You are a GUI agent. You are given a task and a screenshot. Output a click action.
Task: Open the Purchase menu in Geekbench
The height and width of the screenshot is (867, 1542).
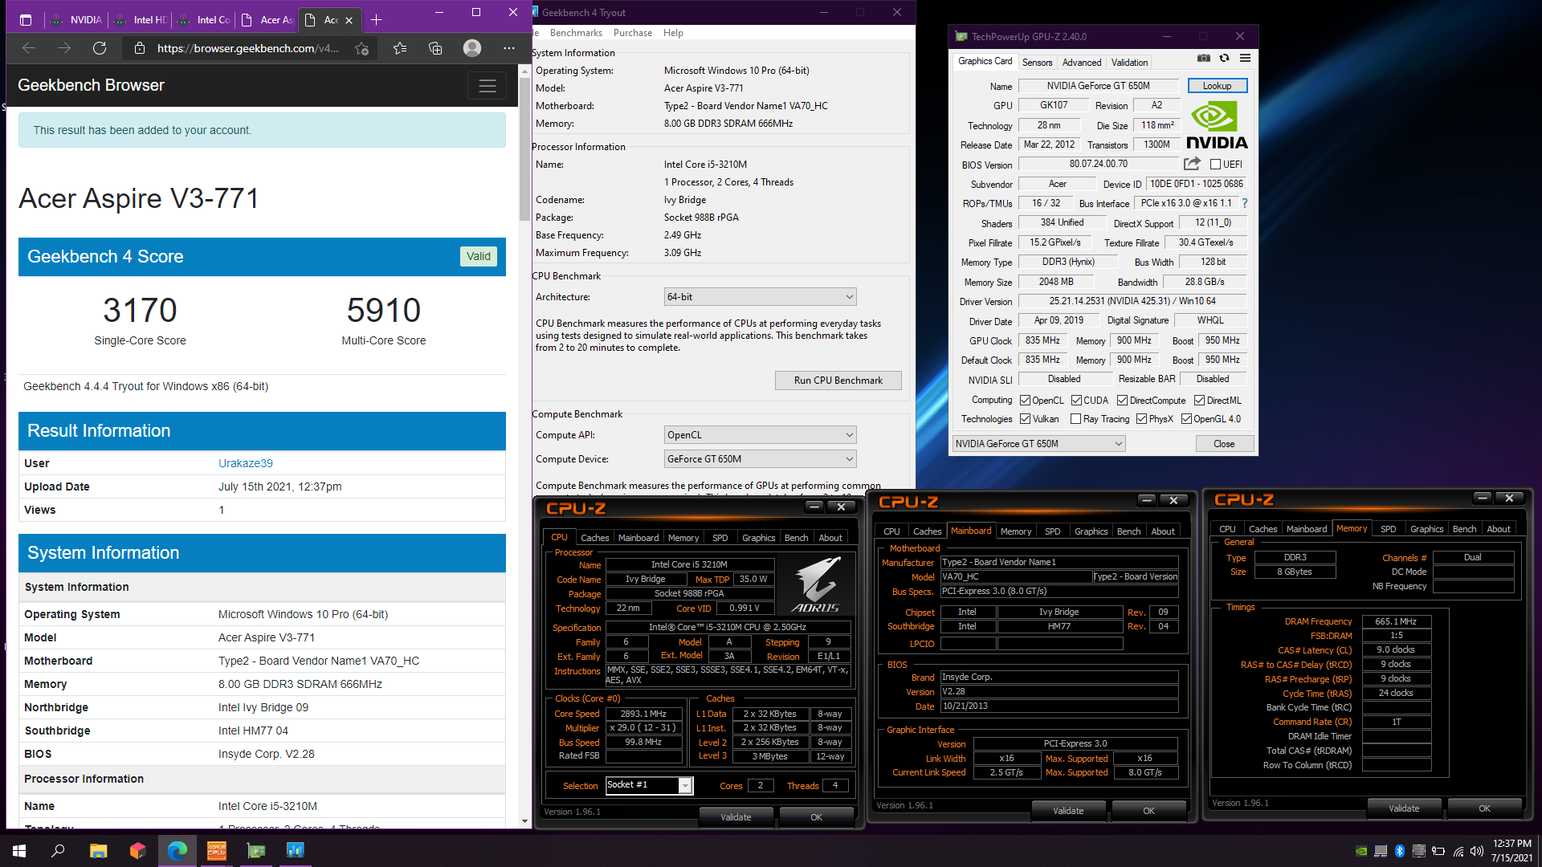633,33
